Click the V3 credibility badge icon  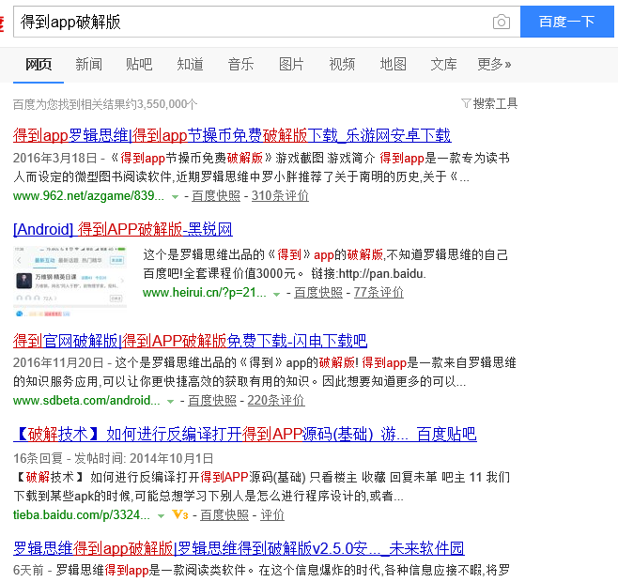pos(180,514)
